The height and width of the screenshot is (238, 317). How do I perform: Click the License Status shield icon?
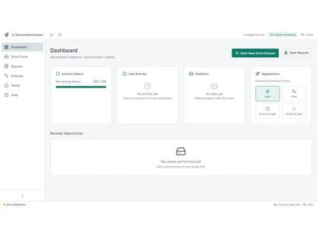58,74
